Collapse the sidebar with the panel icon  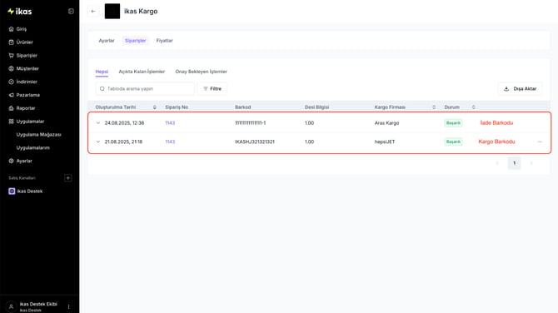(x=71, y=12)
